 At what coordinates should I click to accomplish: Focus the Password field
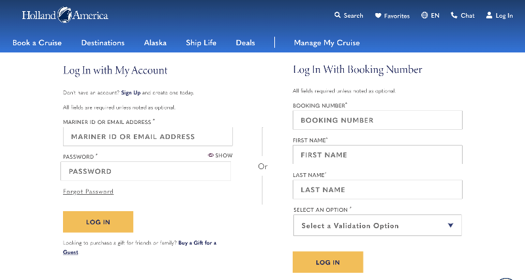pos(146,171)
